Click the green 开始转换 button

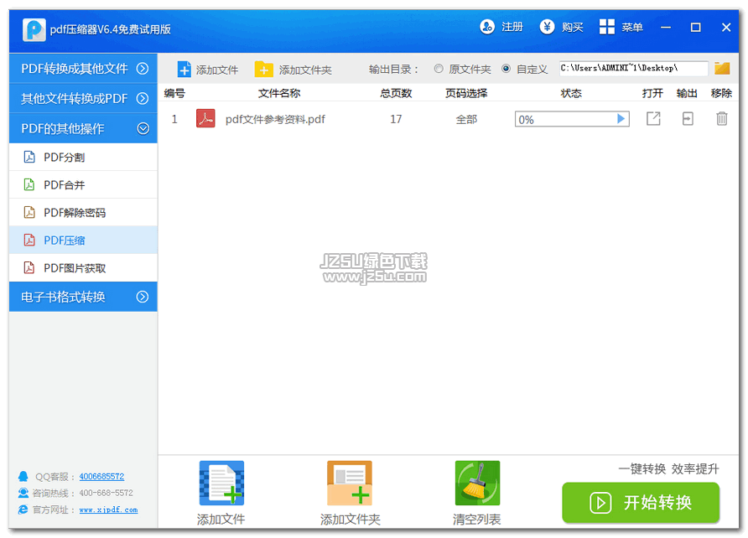[641, 503]
